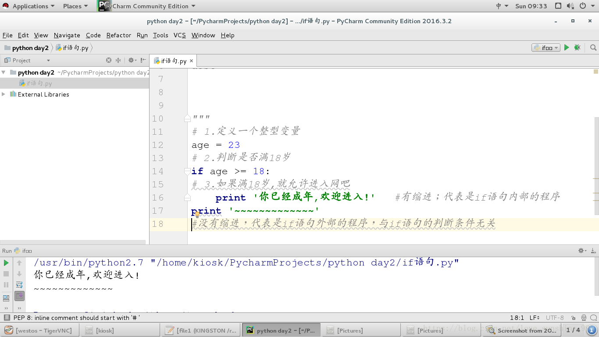599x337 pixels.
Task: Hide the Project tool window
Action: tap(143, 60)
